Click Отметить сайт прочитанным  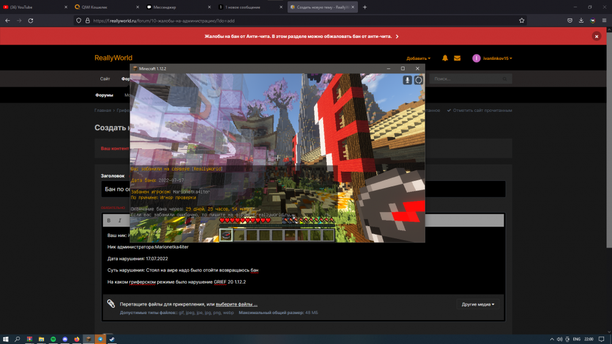click(x=480, y=110)
